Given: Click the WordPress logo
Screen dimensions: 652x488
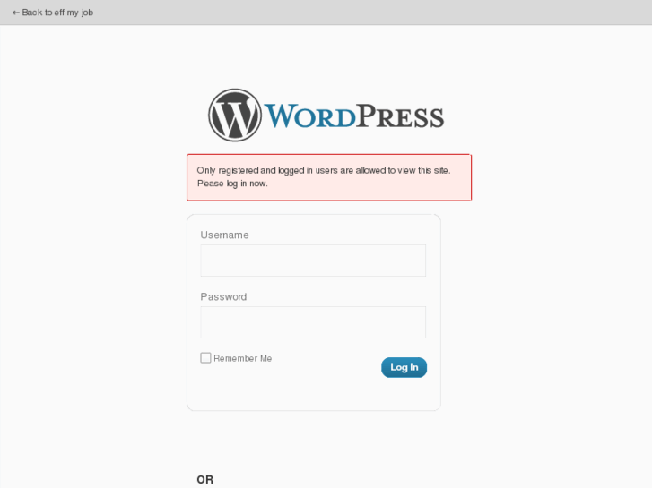Looking at the screenshot, I should point(326,115).
